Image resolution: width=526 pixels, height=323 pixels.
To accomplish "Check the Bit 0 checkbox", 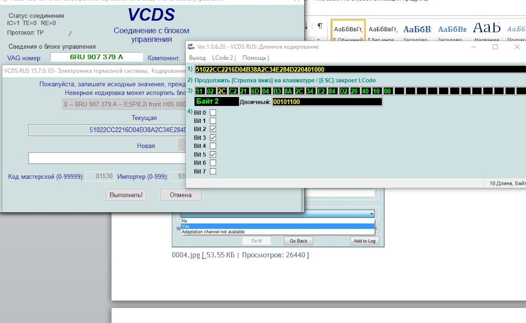I will coord(213,112).
